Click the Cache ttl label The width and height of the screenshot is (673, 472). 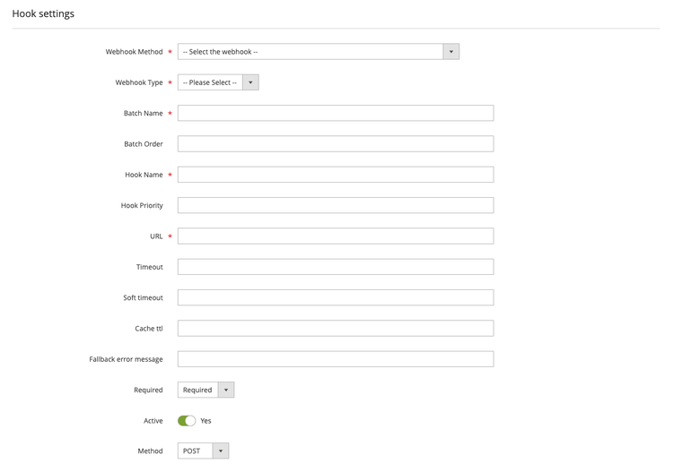click(149, 329)
